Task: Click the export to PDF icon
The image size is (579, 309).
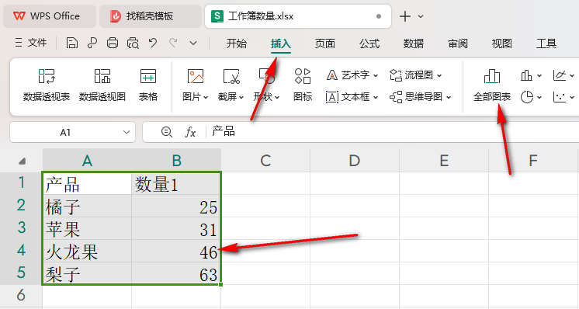Action: click(x=92, y=43)
